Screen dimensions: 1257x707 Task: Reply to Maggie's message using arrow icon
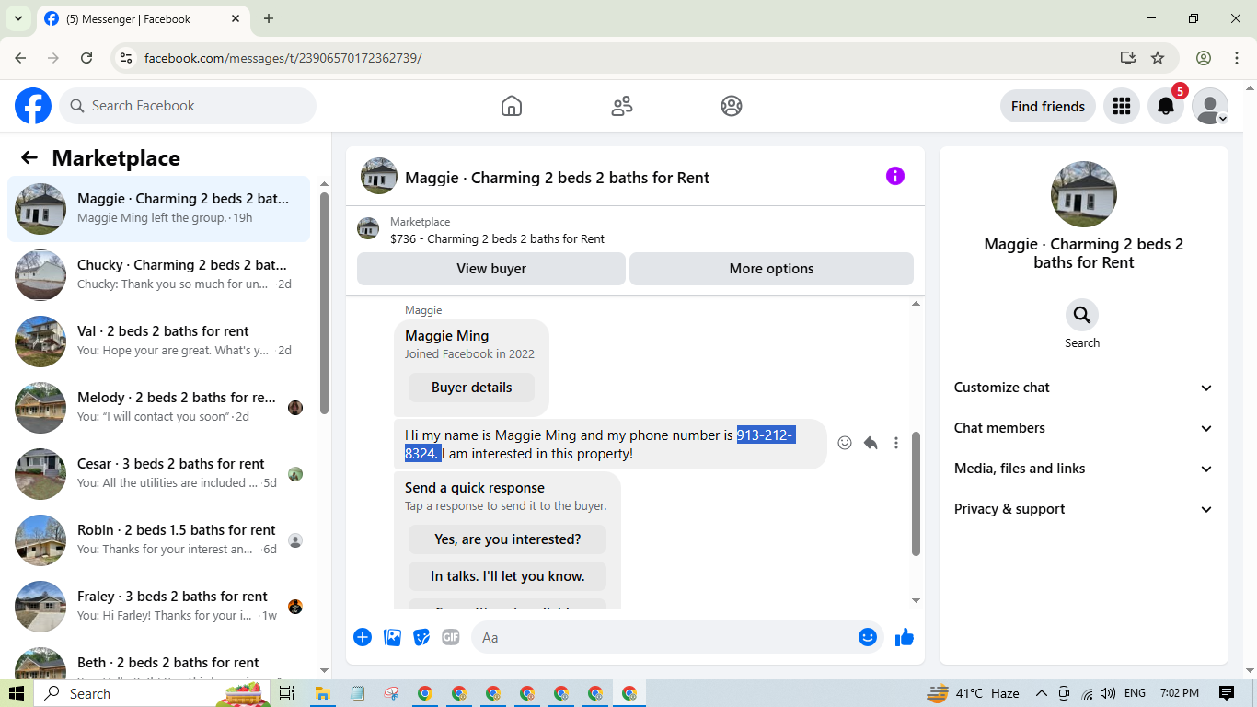point(871,443)
